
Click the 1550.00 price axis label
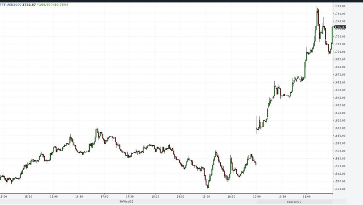click(x=340, y=166)
